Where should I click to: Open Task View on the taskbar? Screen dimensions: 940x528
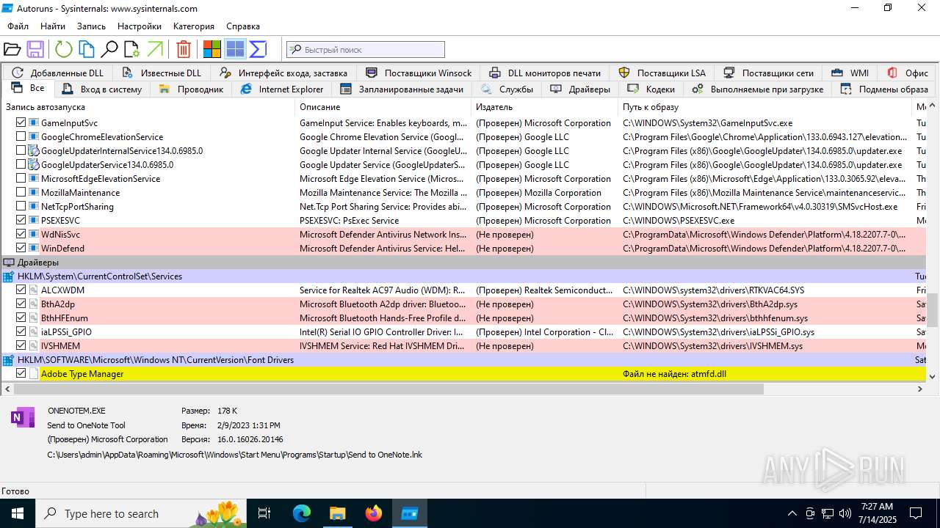coord(264,513)
